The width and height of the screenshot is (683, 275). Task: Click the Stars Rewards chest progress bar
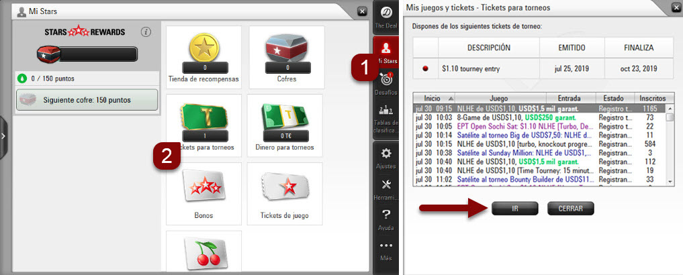click(87, 54)
